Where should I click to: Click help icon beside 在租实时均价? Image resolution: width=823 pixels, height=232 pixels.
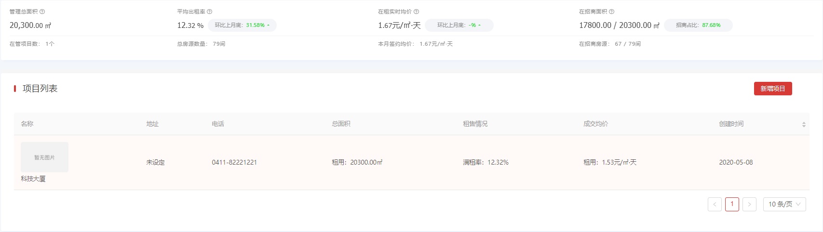(x=417, y=12)
